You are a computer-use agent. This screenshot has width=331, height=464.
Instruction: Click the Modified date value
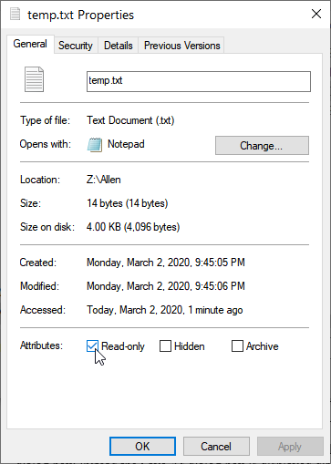[166, 286]
